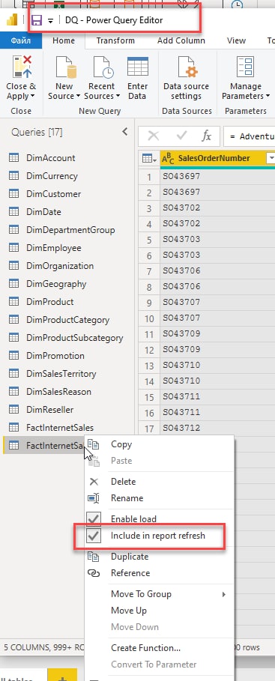Expand the New Source dropdown arrow
Viewport: 275px width, 681px height.
(78, 97)
